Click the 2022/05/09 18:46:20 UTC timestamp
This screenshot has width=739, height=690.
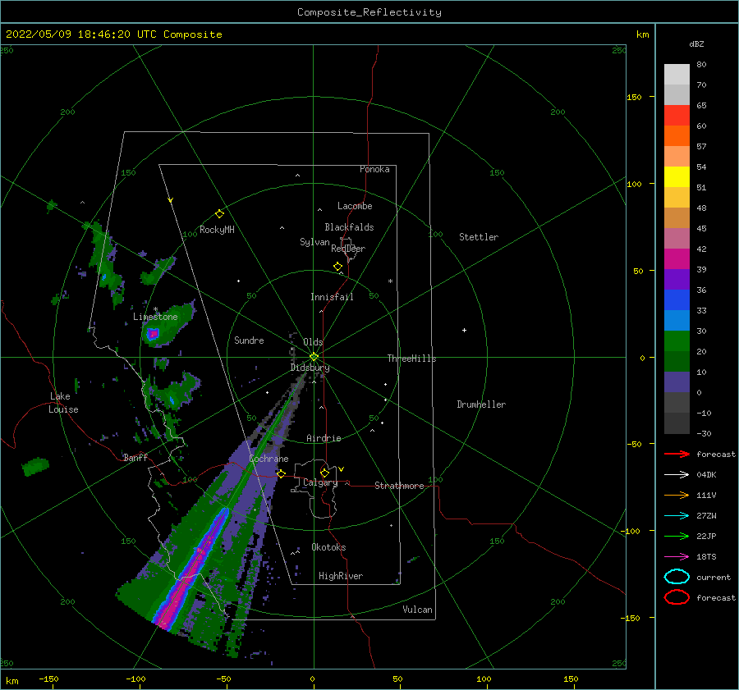click(x=114, y=34)
